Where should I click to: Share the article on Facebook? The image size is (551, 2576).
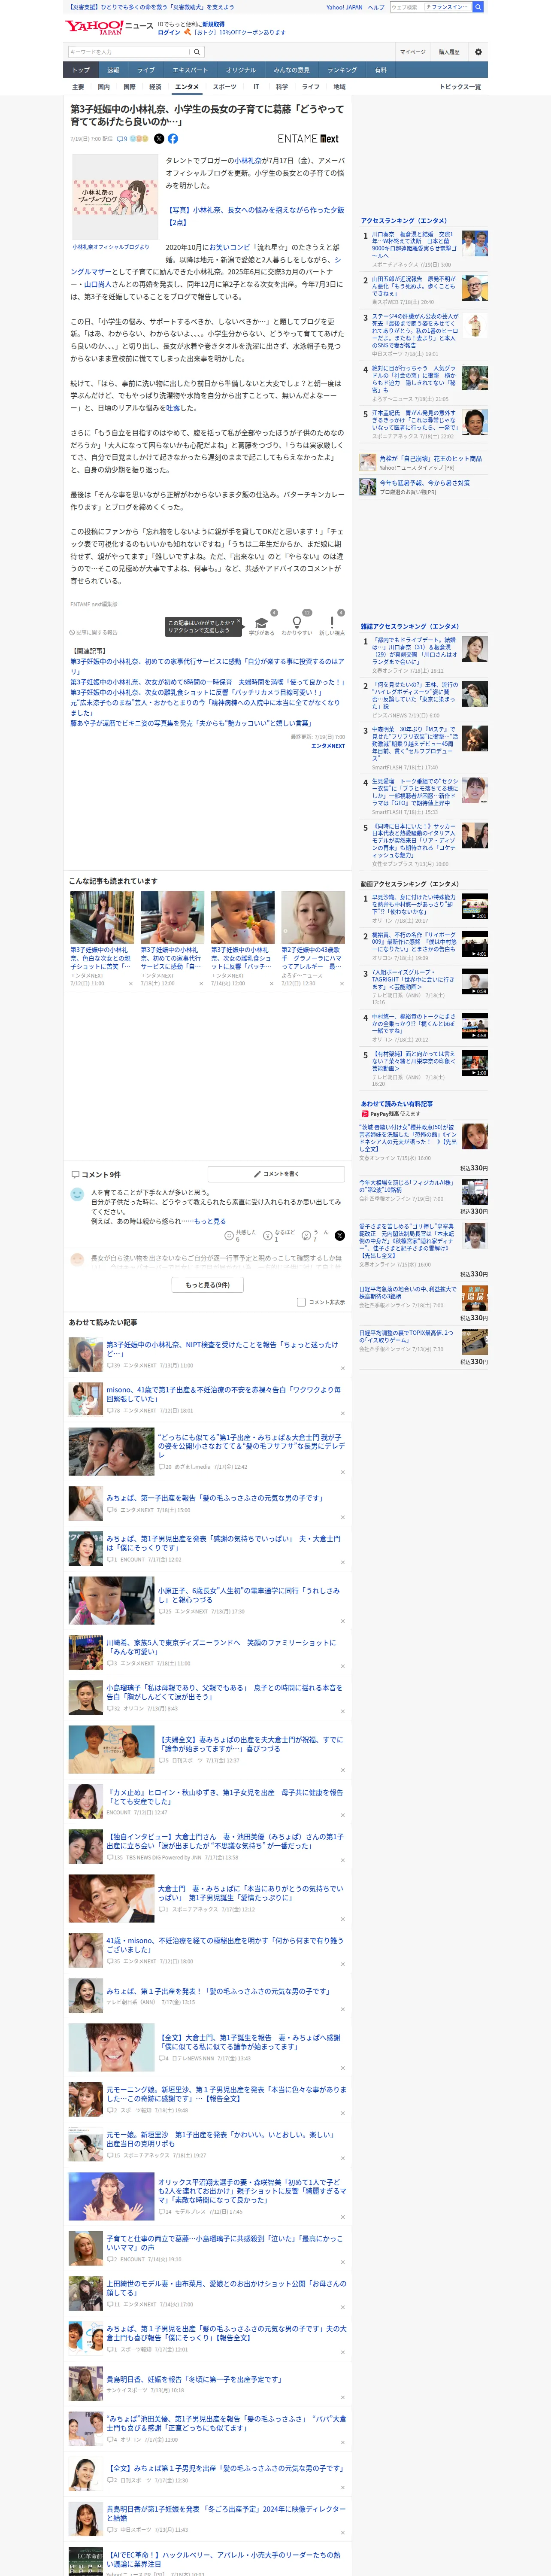[173, 139]
